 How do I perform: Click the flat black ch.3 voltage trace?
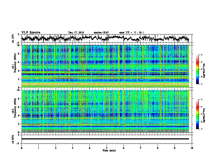(105, 139)
